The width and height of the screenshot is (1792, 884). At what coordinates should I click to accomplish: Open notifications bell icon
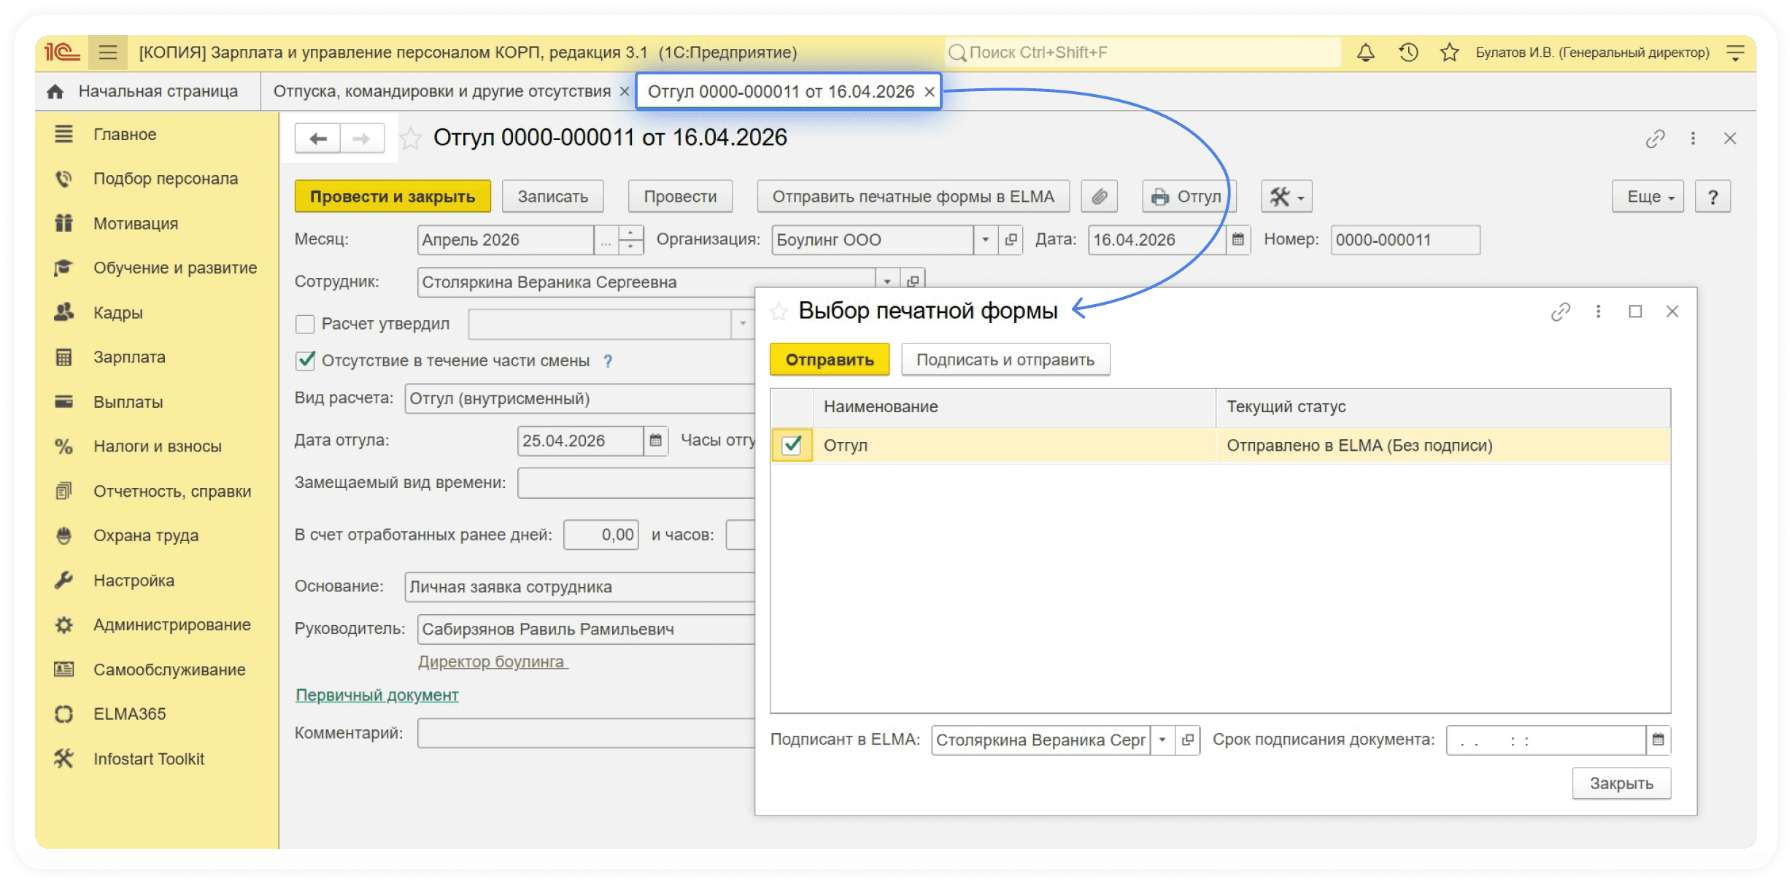(x=1366, y=53)
